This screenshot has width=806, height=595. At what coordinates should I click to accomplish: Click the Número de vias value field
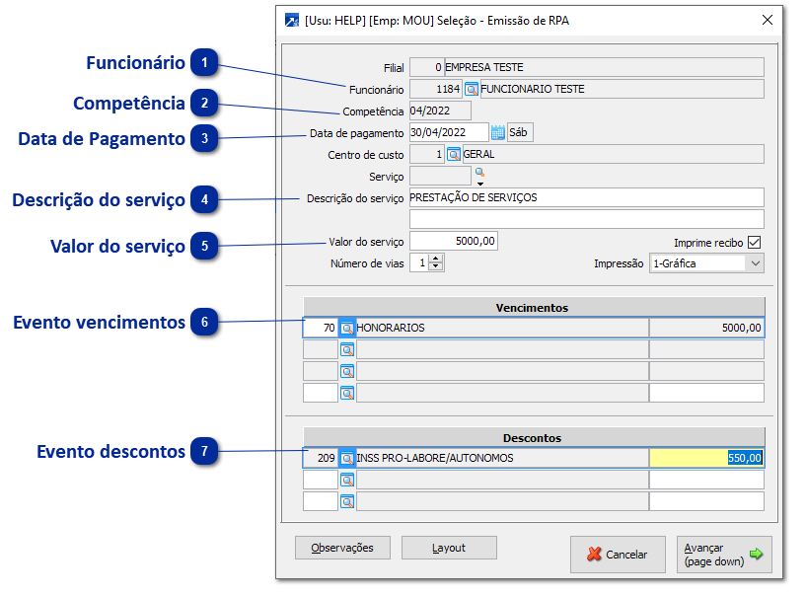coord(420,262)
